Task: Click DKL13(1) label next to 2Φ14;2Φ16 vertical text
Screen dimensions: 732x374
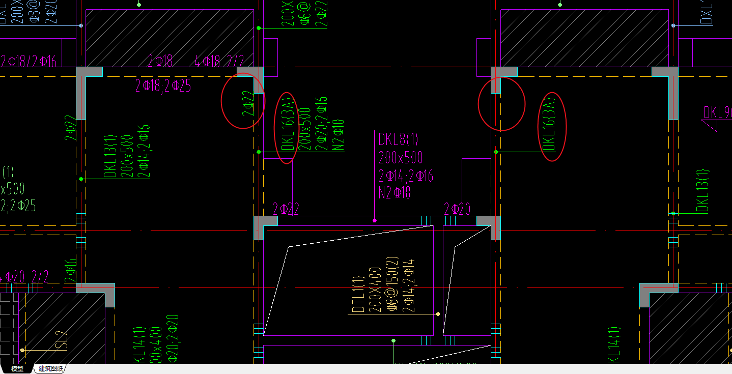Action: [110, 156]
